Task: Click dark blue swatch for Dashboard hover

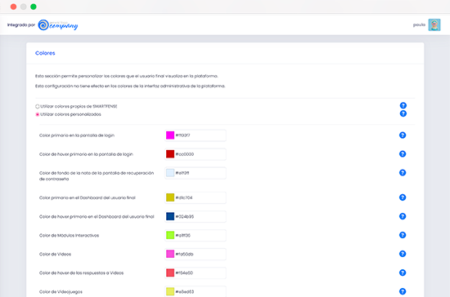Action: tap(170, 216)
